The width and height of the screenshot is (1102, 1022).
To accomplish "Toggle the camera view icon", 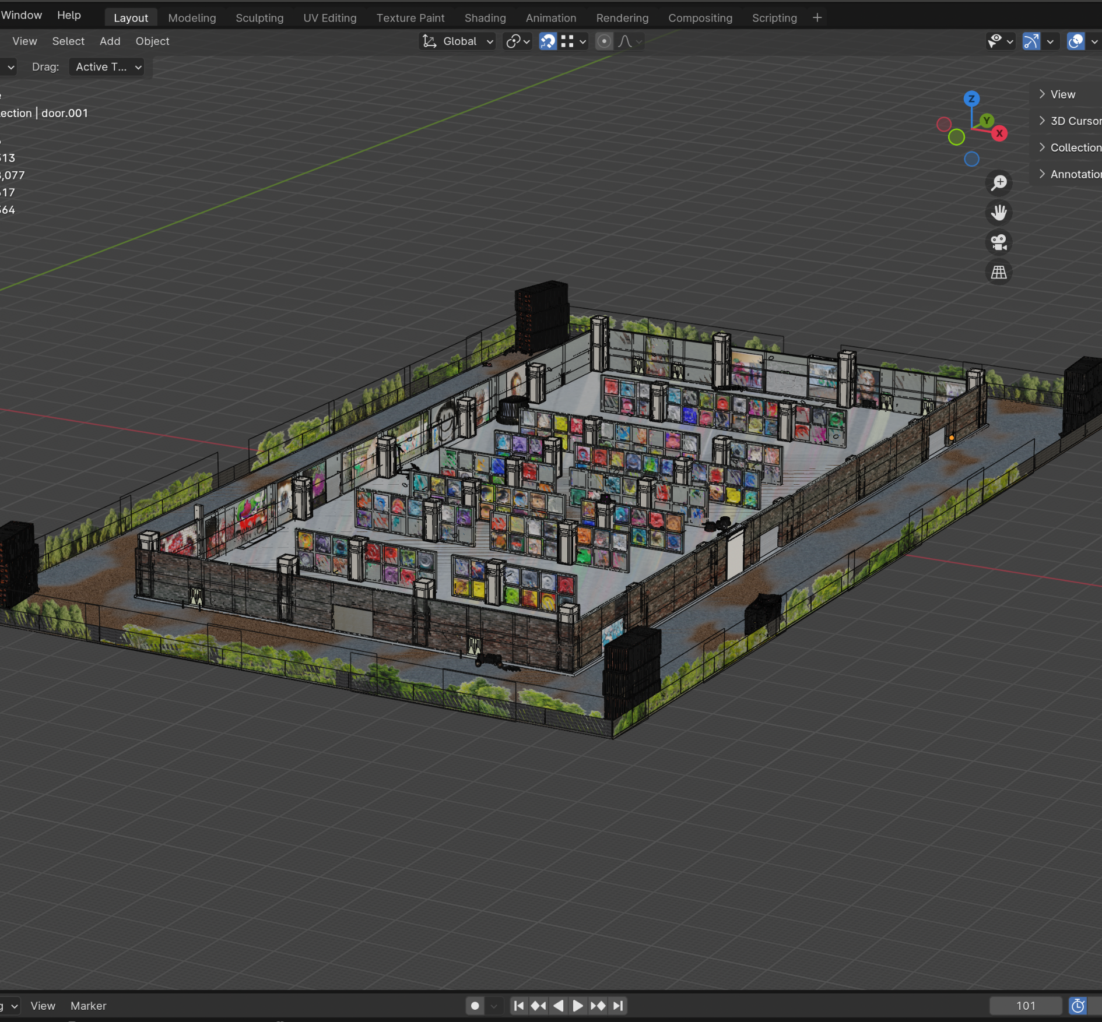I will click(999, 242).
